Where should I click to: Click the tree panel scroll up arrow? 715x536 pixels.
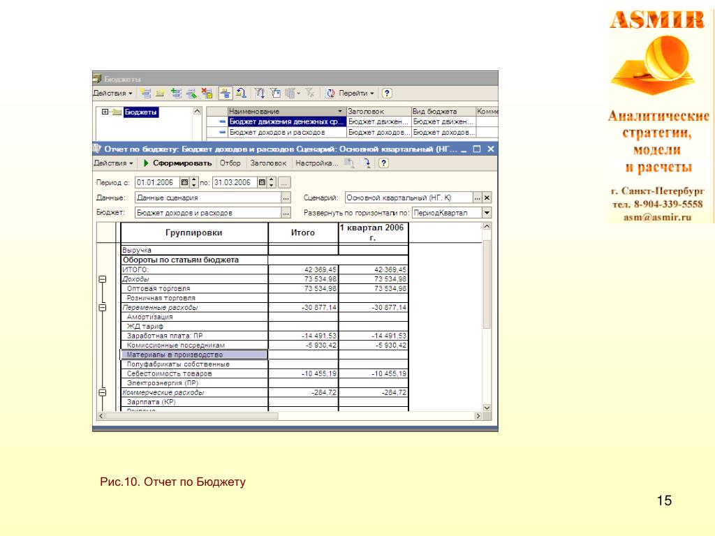197,111
